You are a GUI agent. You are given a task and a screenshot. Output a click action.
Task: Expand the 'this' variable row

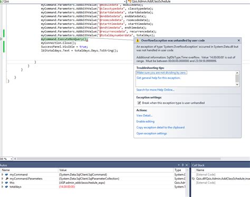2,183
